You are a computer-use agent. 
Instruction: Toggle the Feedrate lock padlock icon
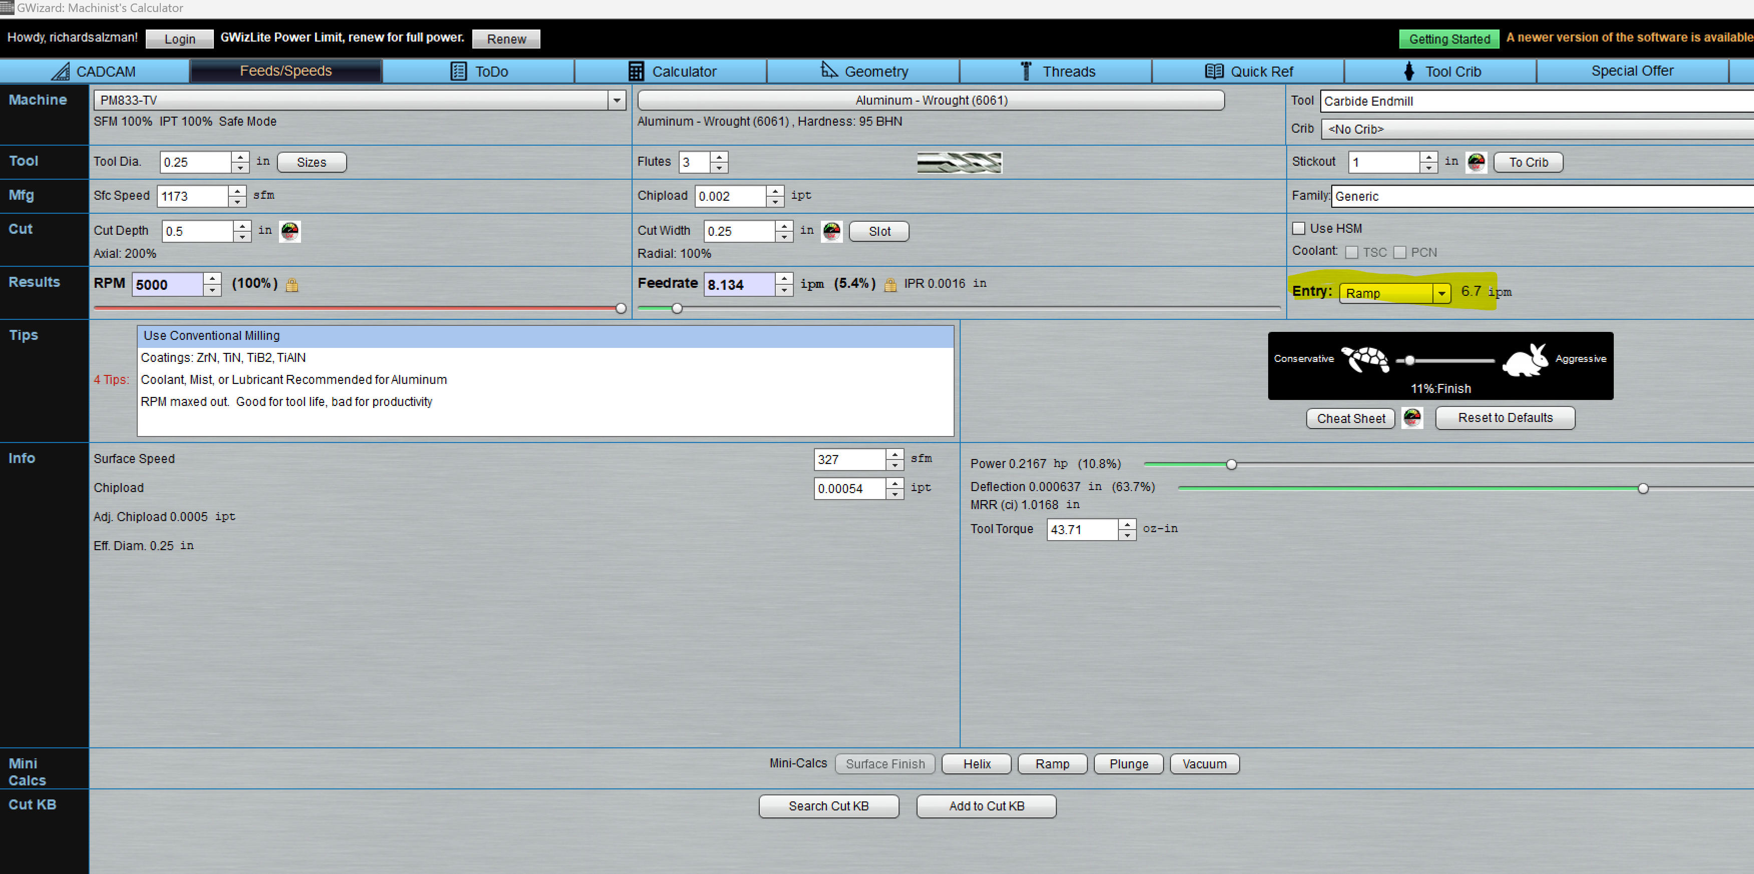click(889, 285)
